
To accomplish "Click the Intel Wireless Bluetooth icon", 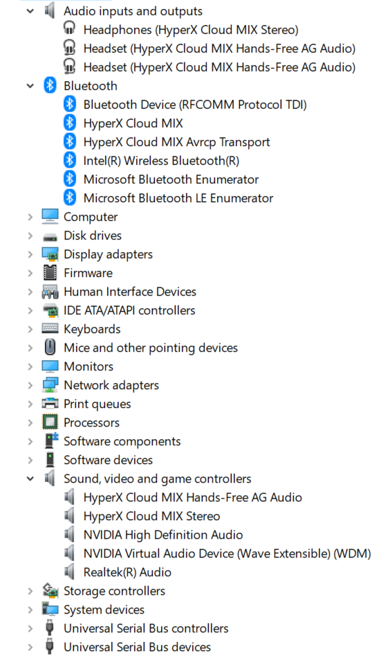I will point(70,160).
